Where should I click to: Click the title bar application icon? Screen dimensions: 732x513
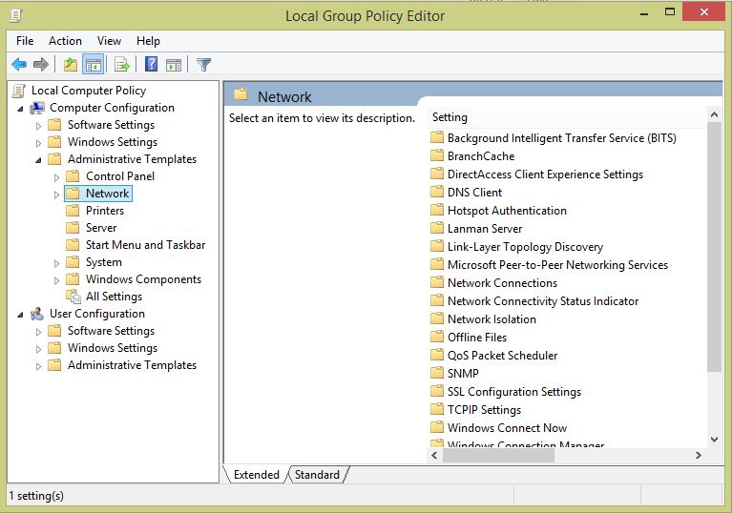16,16
